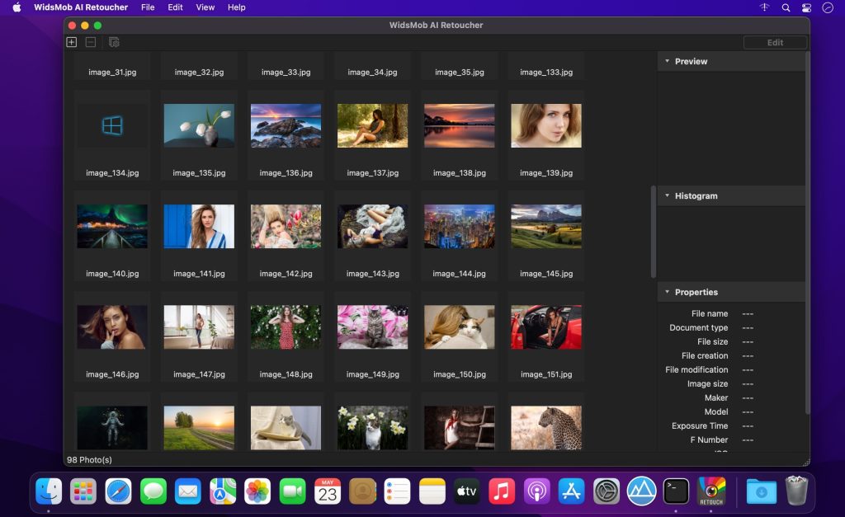Viewport: 845px width, 517px height.
Task: Launch the App Store from the dock
Action: [x=572, y=490]
